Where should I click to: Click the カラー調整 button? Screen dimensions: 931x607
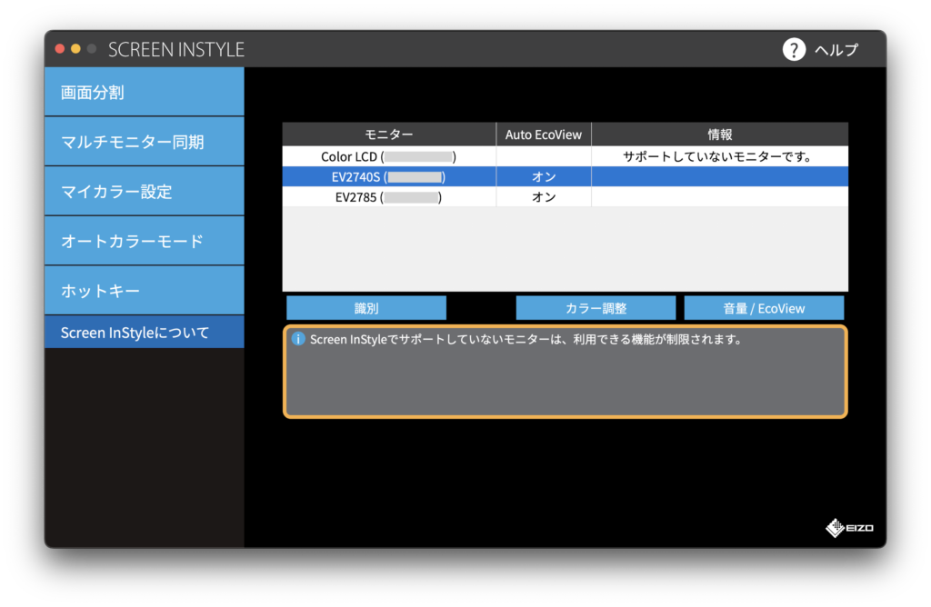click(596, 308)
